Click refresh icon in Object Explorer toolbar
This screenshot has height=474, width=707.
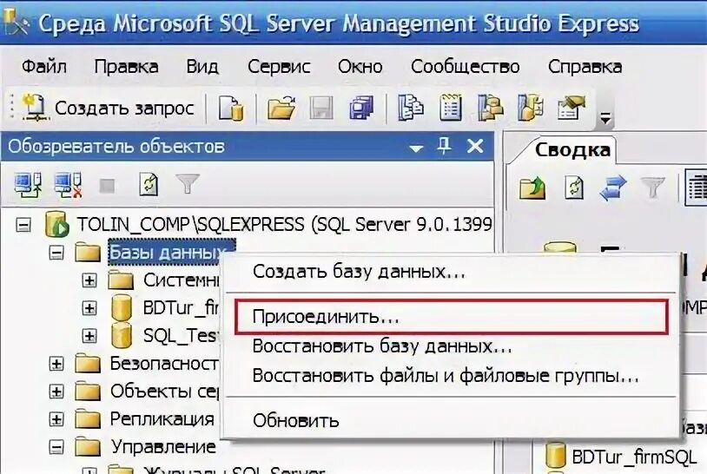pos(149,184)
